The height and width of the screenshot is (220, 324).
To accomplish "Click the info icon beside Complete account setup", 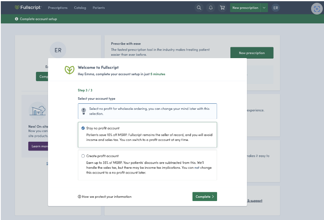I will [17, 19].
